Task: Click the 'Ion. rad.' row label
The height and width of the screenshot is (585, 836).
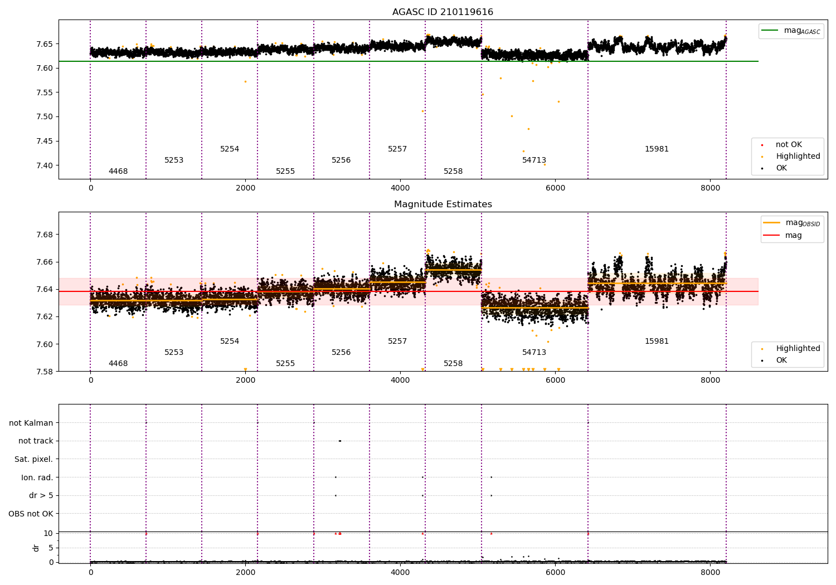Action: pyautogui.click(x=37, y=477)
